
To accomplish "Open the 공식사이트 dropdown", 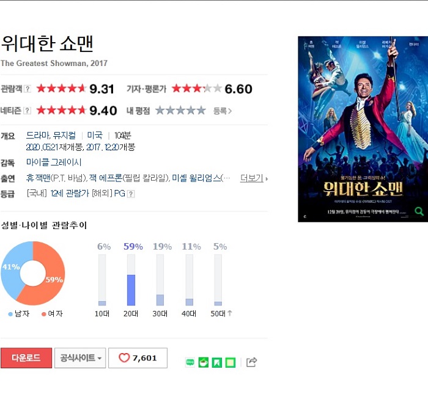I will [x=80, y=358].
